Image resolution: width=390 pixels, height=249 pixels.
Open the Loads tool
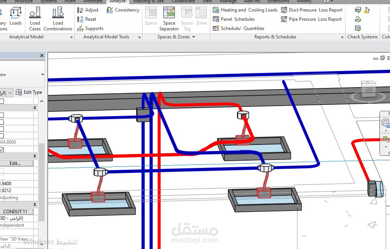(x=15, y=16)
